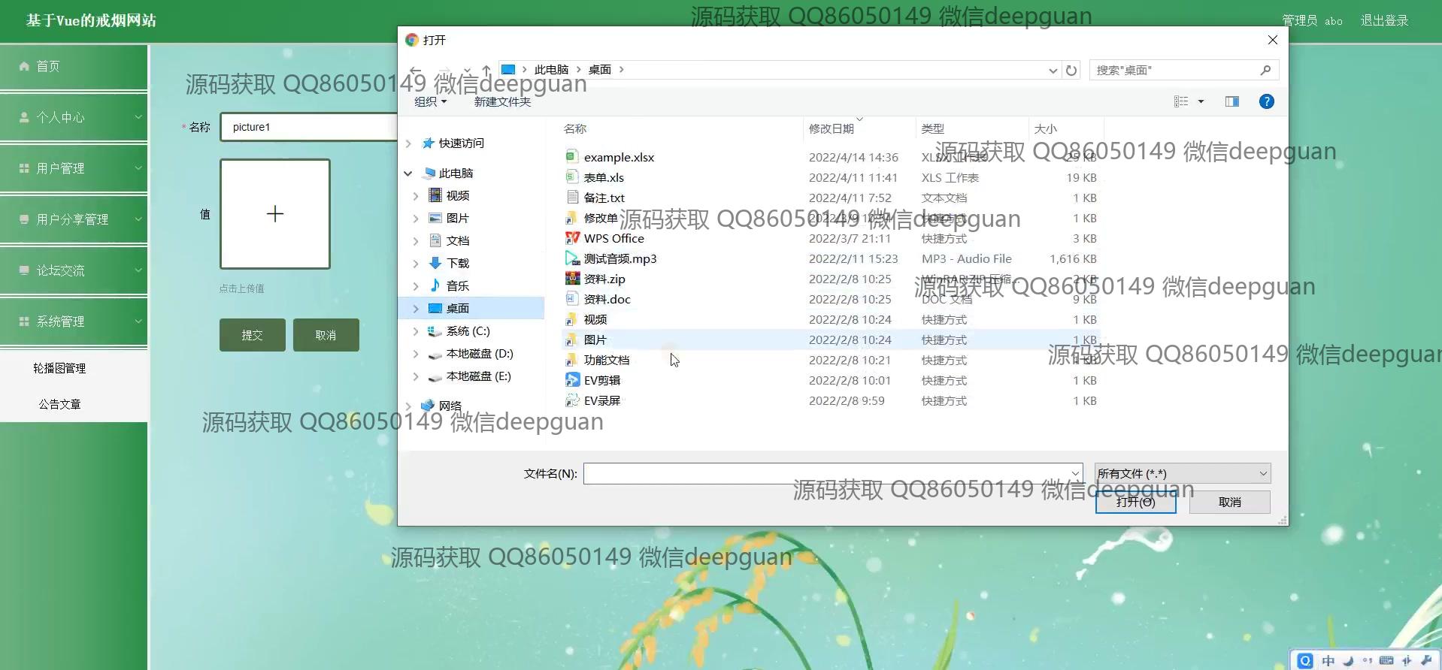Screen dimensions: 1442x670
Task: Select 桌面 in the navigation tree
Action: tap(457, 308)
